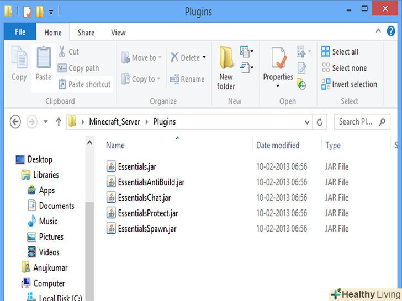Click the Copy icon in Clipboard group

coord(19,57)
